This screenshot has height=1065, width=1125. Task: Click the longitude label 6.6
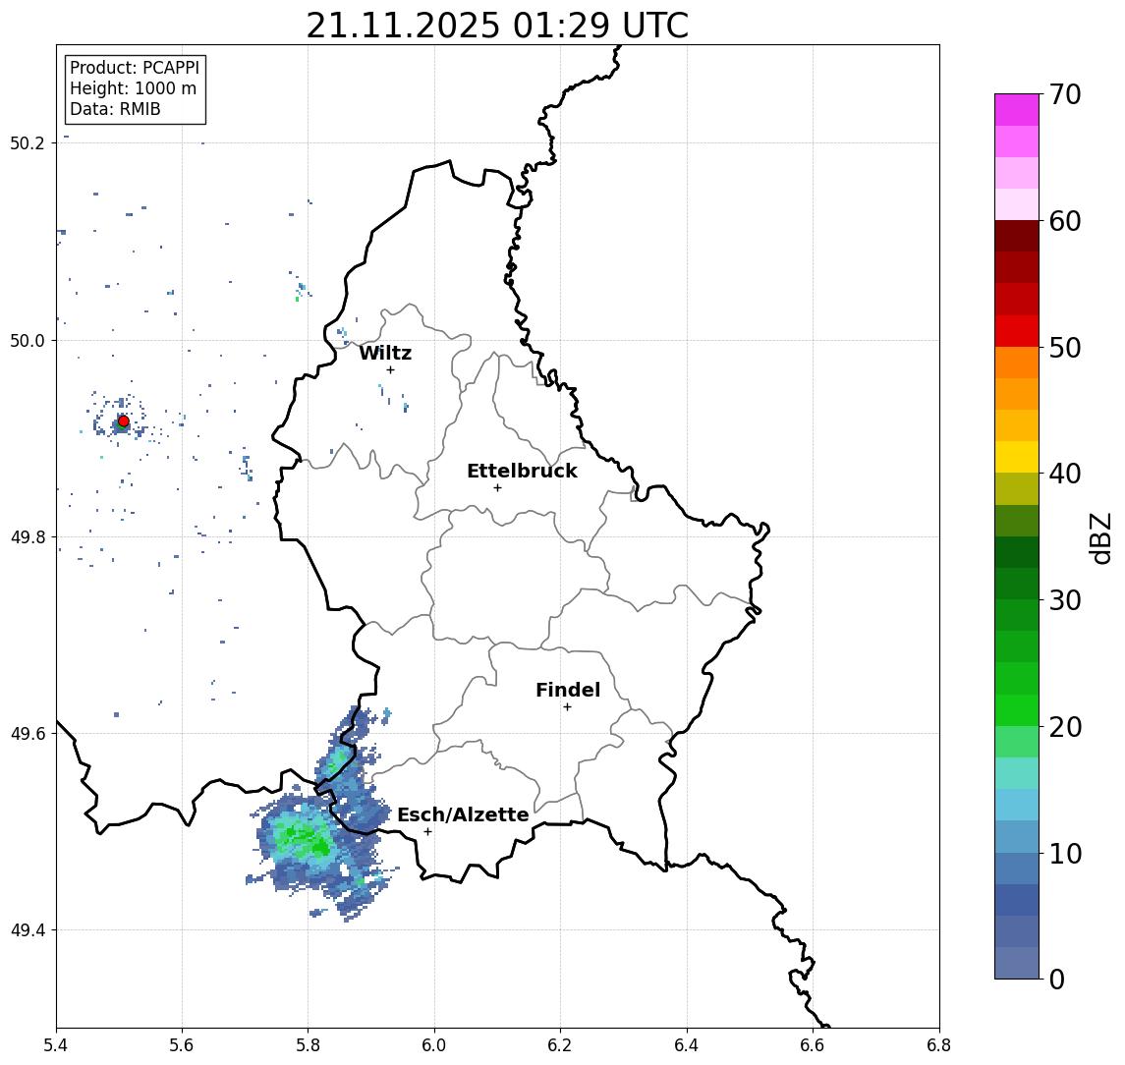click(x=813, y=1045)
